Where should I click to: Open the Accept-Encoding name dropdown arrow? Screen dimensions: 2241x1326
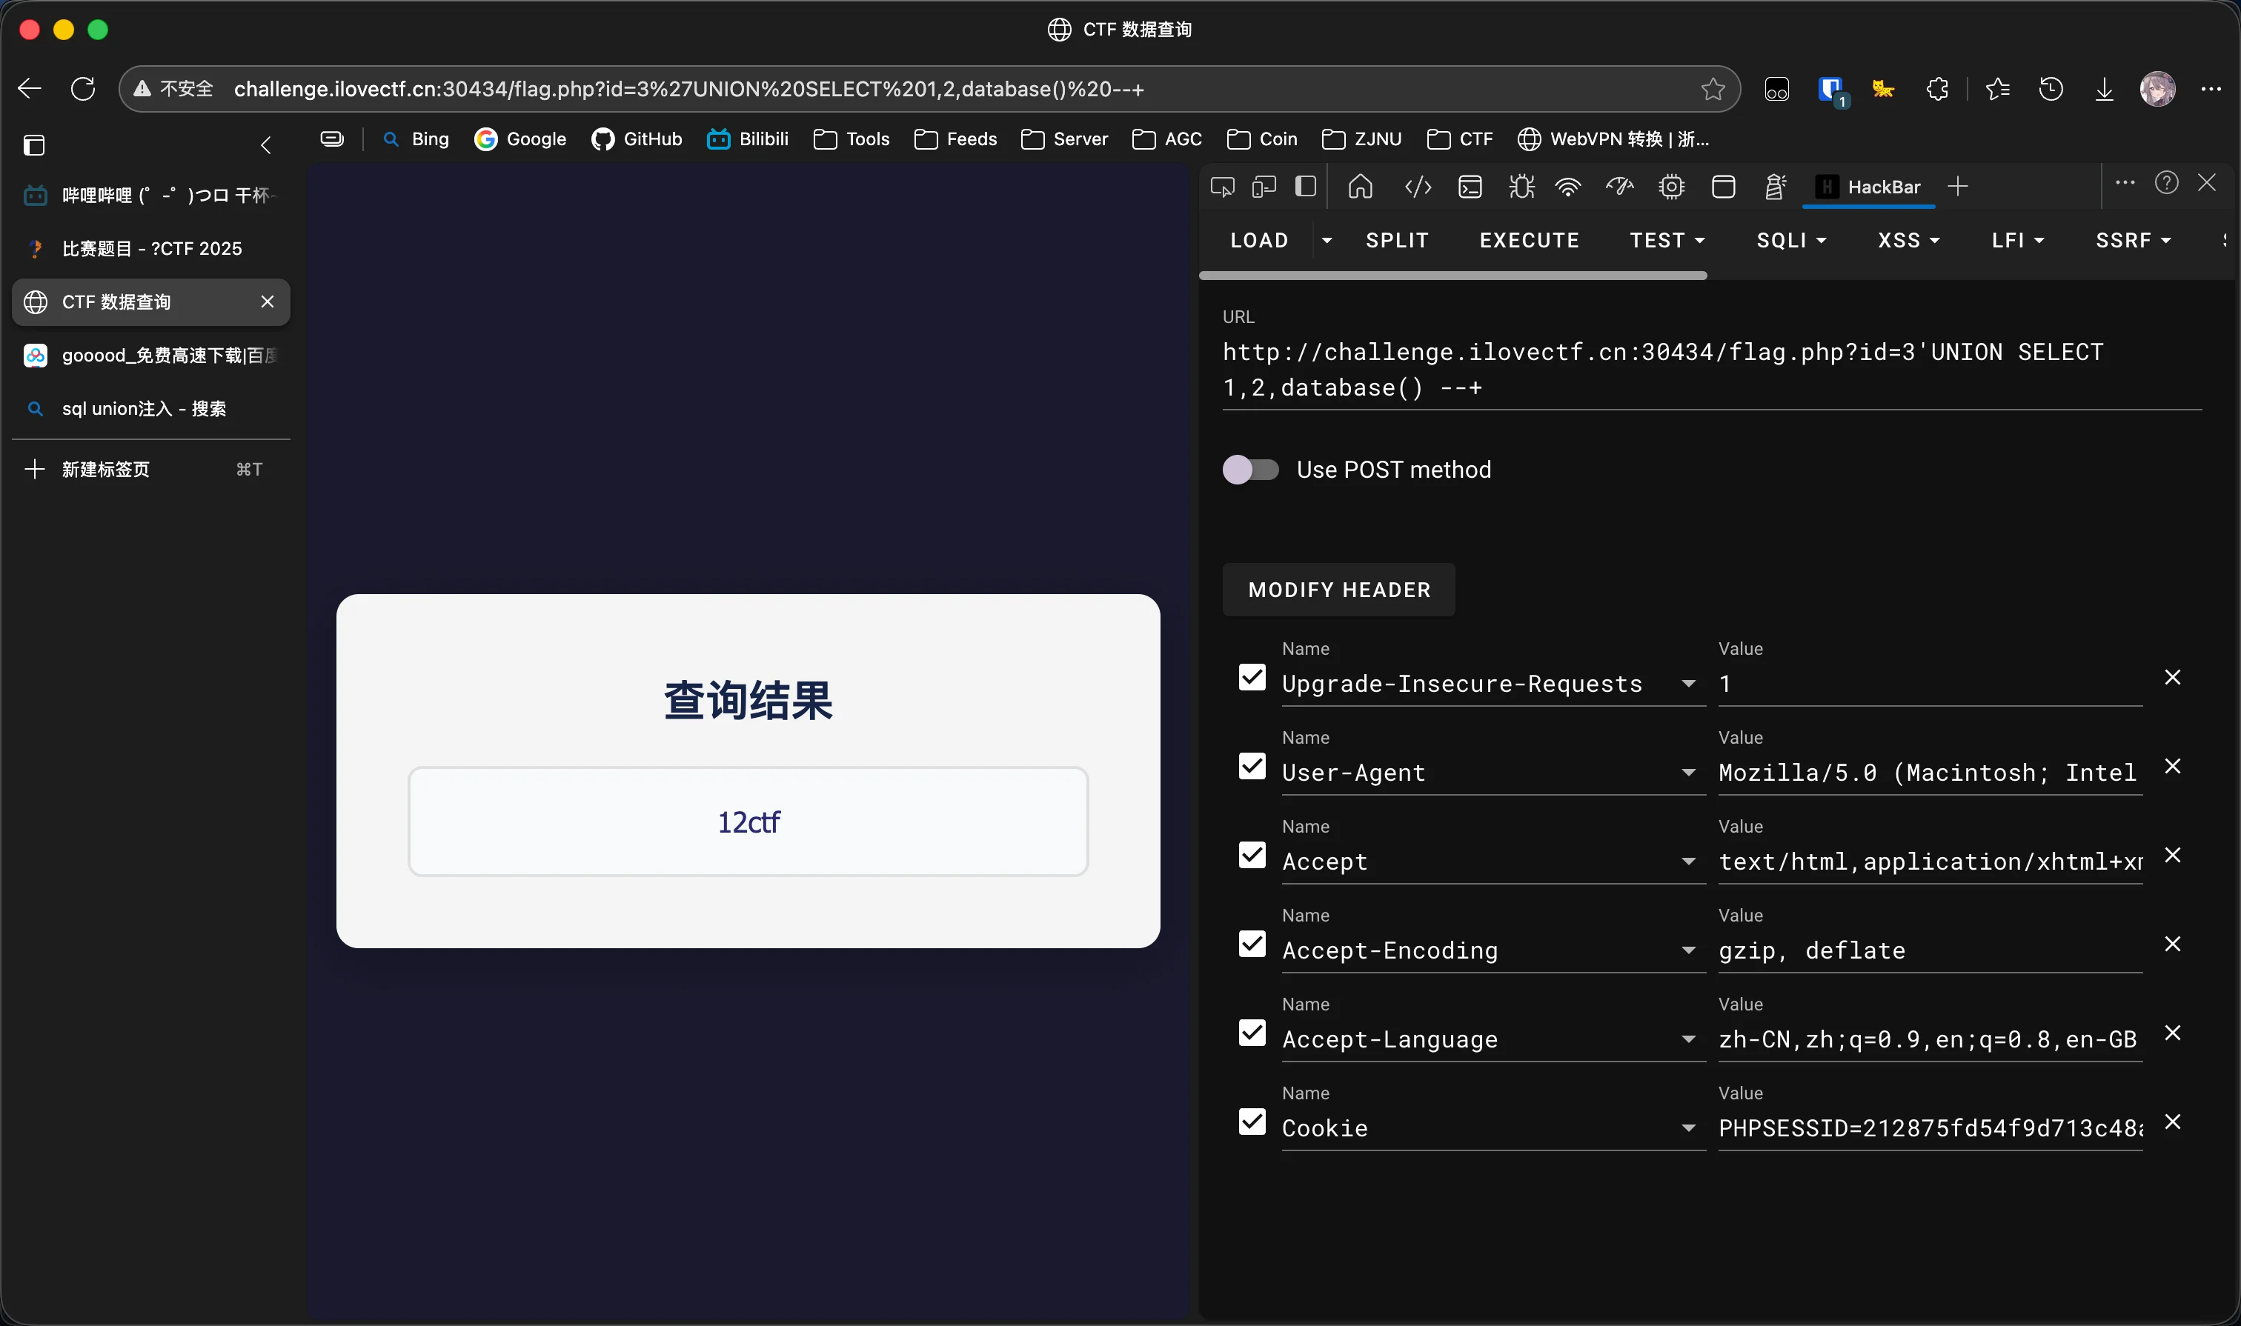1687,950
